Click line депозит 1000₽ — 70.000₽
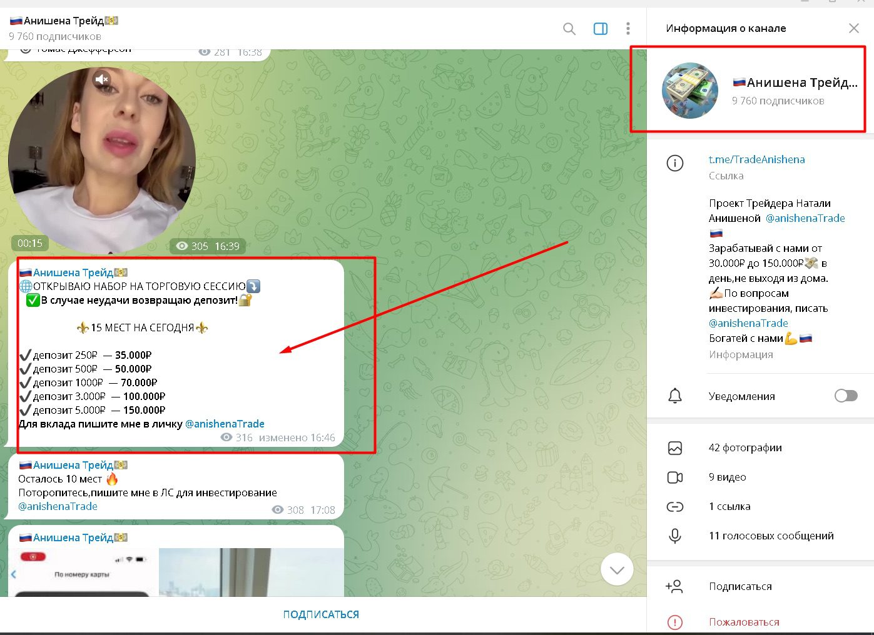This screenshot has height=635, width=874. (88, 382)
